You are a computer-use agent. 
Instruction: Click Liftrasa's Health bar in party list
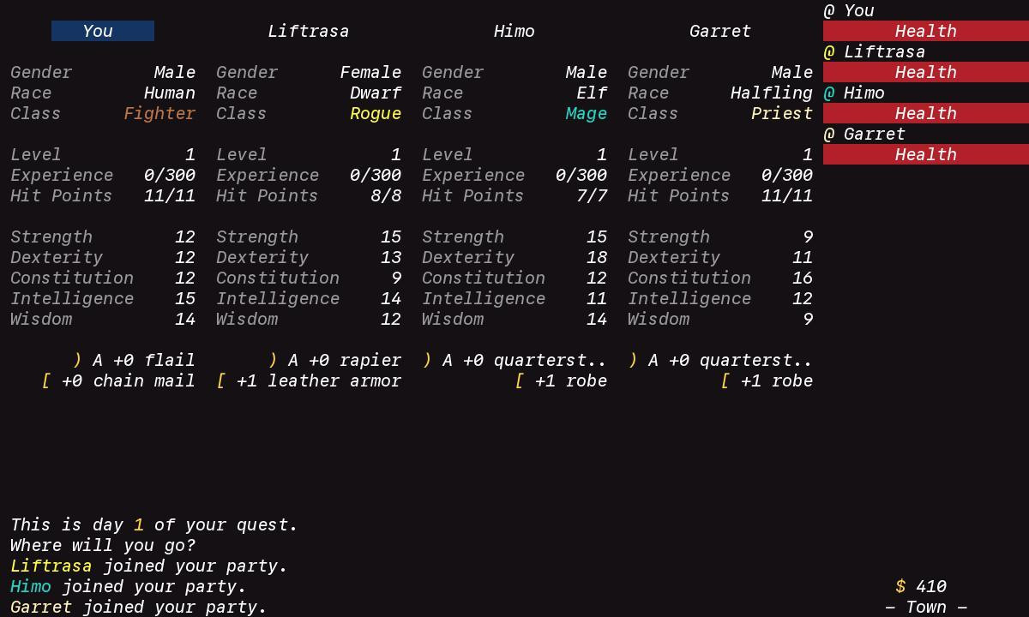point(926,73)
